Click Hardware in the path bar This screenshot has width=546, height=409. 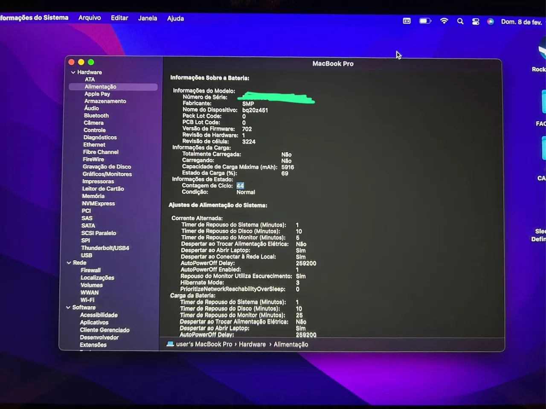pyautogui.click(x=252, y=344)
